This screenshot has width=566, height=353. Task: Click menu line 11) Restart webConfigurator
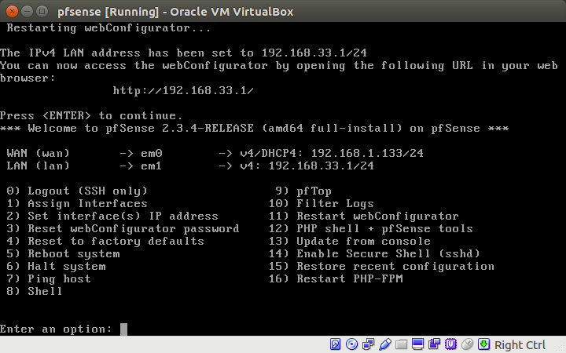363,217
